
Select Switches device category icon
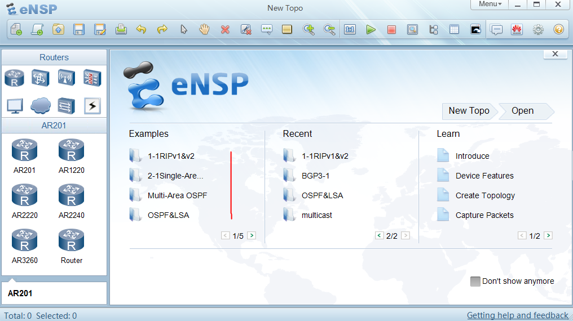point(40,78)
